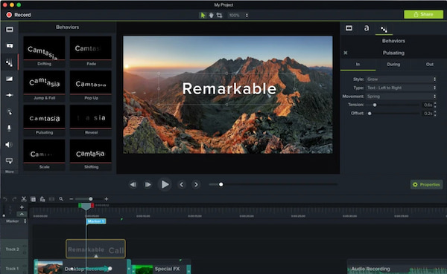This screenshot has height=274, width=447.
Task: Open the Movement dropdown set to Spring
Action: (x=401, y=97)
